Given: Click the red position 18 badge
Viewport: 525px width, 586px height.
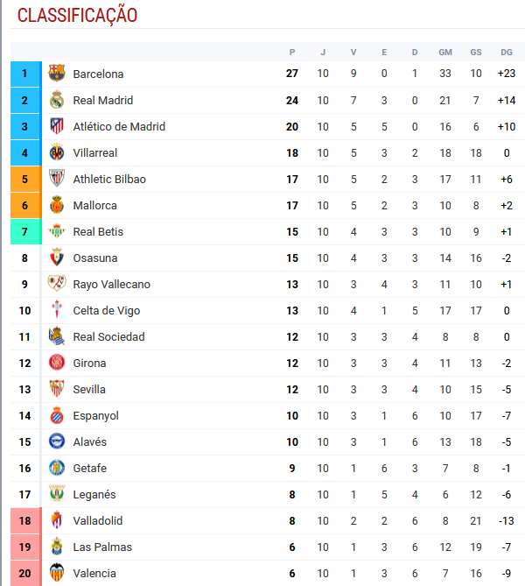Looking at the screenshot, I should tap(25, 520).
